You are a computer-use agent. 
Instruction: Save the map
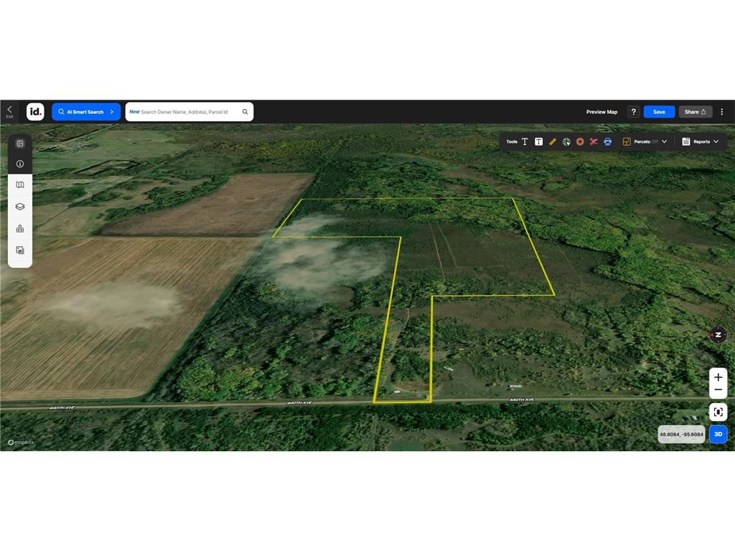tap(659, 112)
